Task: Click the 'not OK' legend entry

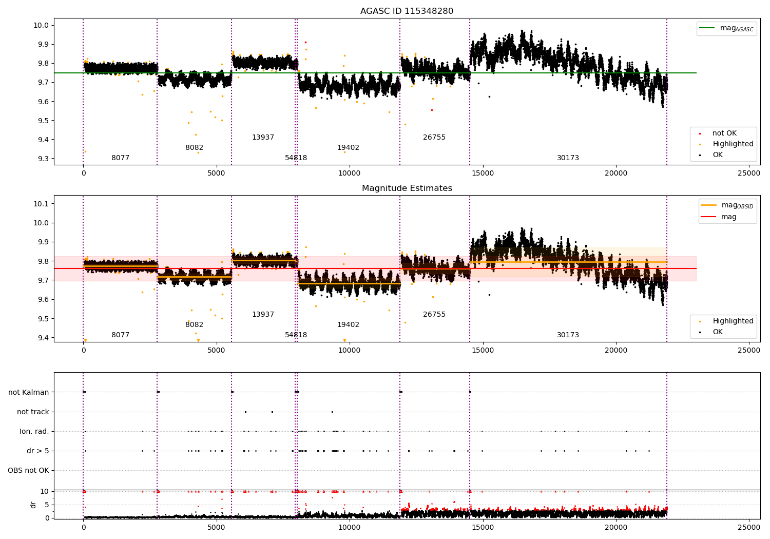Action: (x=724, y=133)
